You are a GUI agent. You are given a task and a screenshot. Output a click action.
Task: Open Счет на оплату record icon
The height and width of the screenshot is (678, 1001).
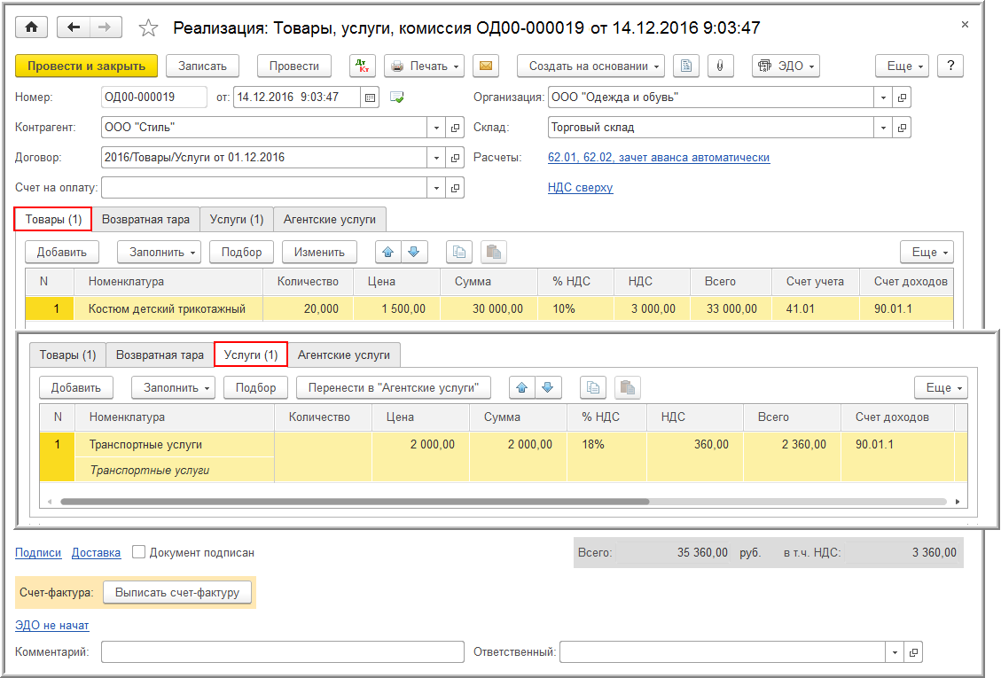tap(455, 188)
